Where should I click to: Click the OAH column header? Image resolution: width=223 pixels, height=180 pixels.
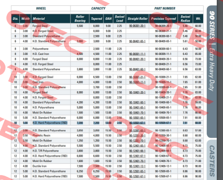tap(108, 19)
